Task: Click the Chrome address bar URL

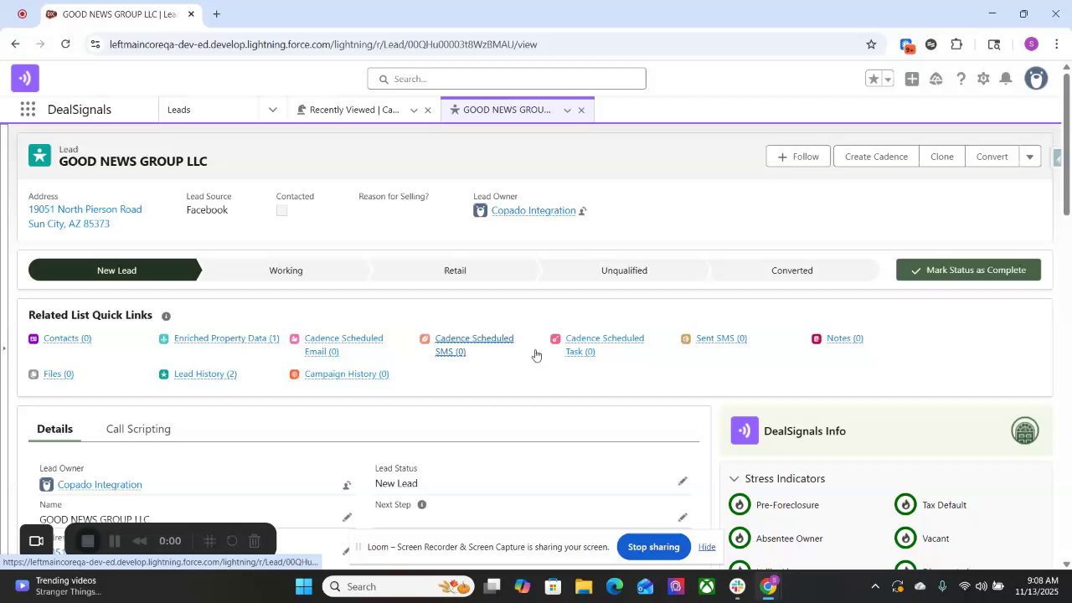Action: pyautogui.click(x=323, y=44)
